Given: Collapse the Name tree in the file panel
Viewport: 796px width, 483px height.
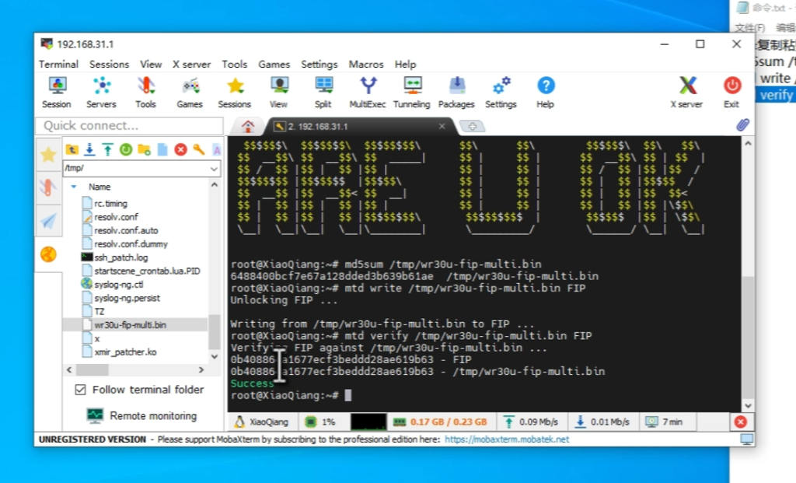Looking at the screenshot, I should click(74, 187).
